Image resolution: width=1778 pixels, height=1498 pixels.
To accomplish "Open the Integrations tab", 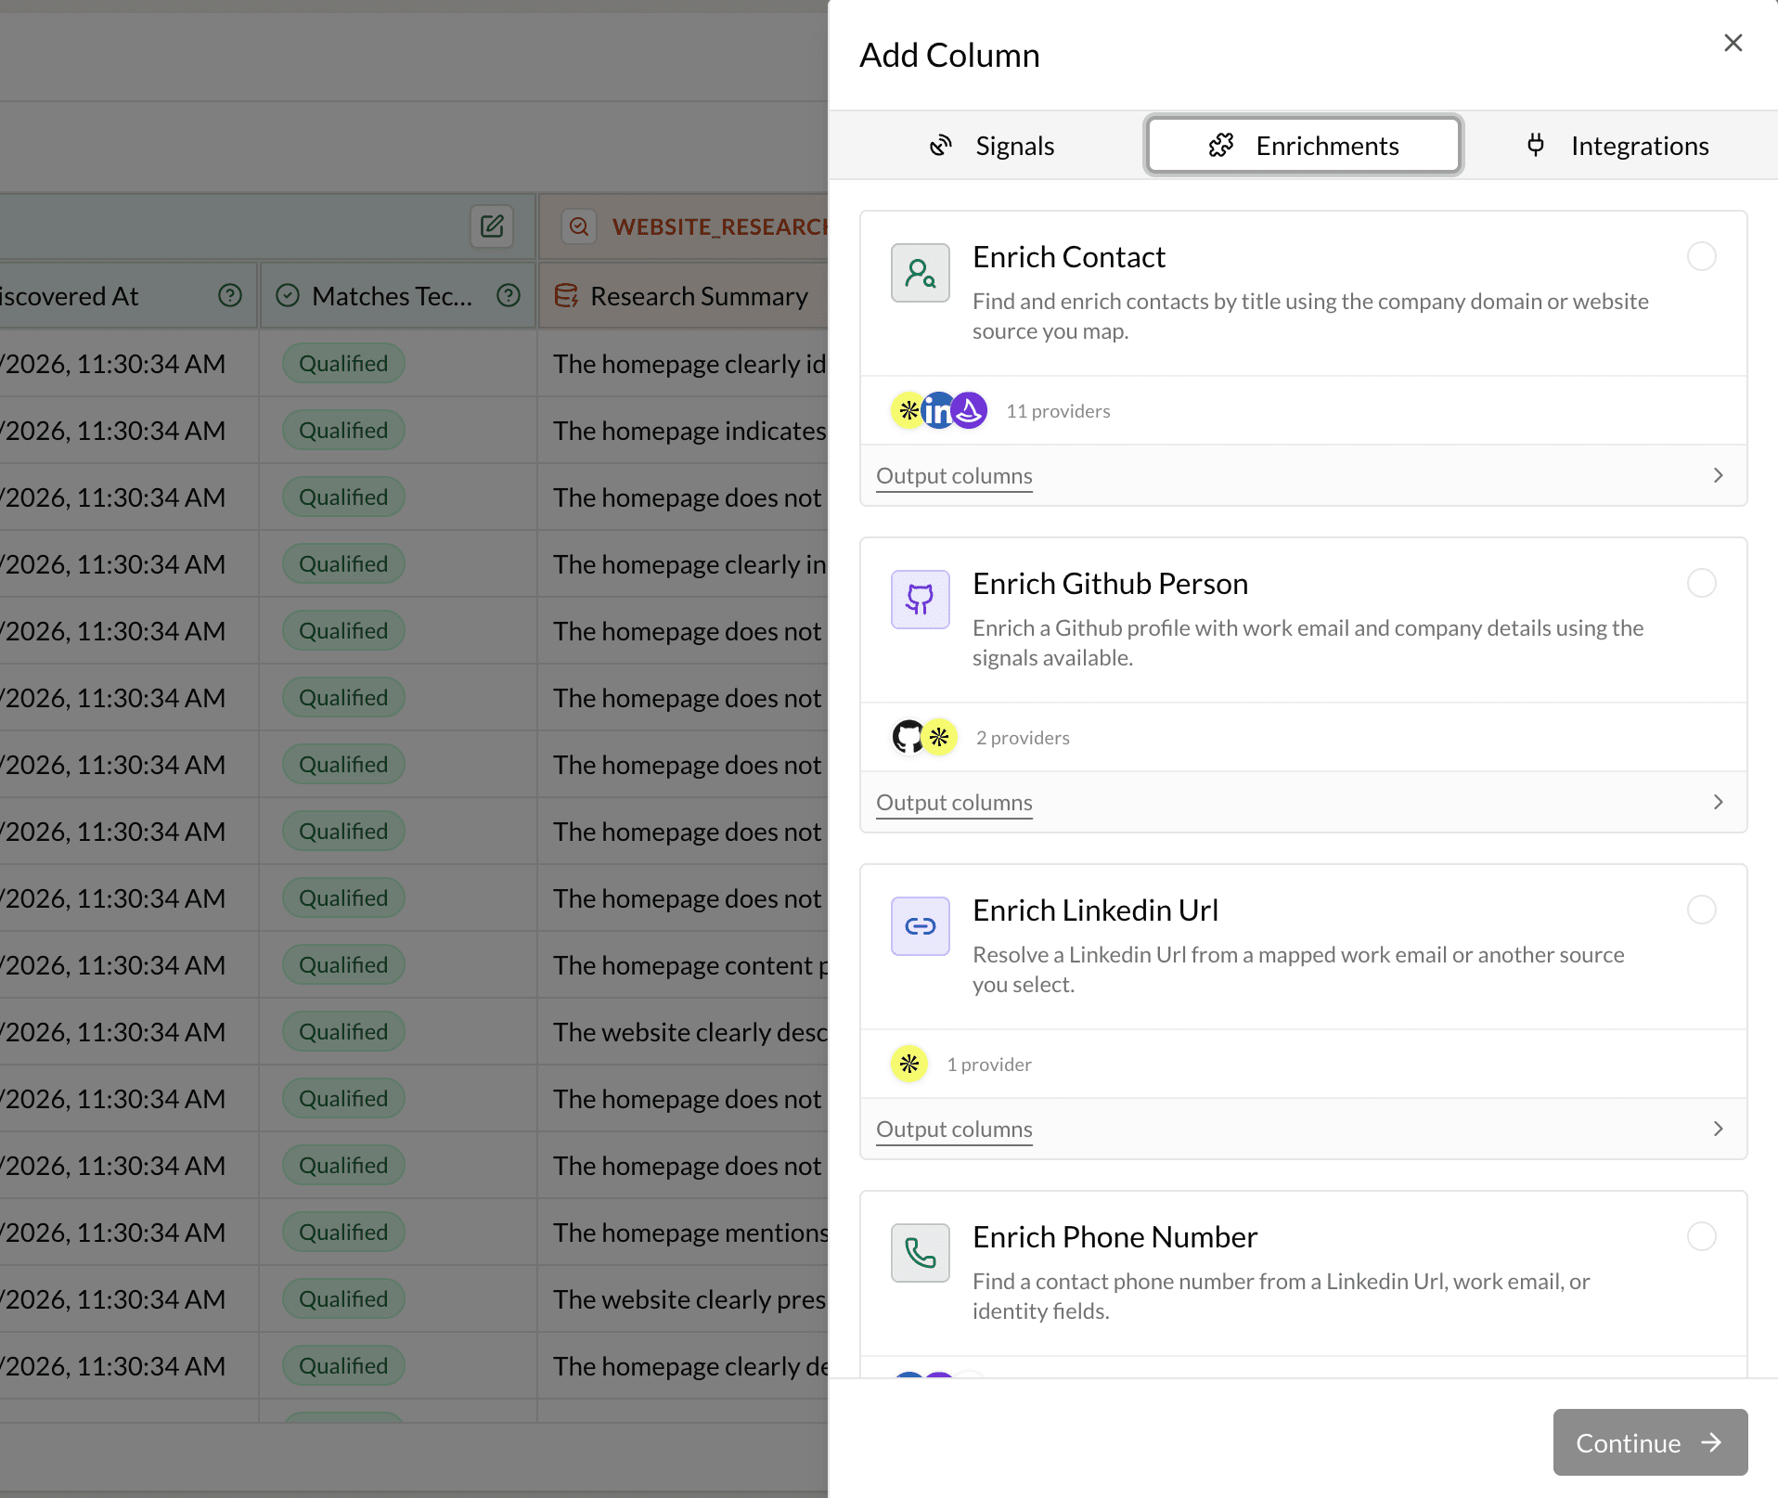I will coord(1617,146).
